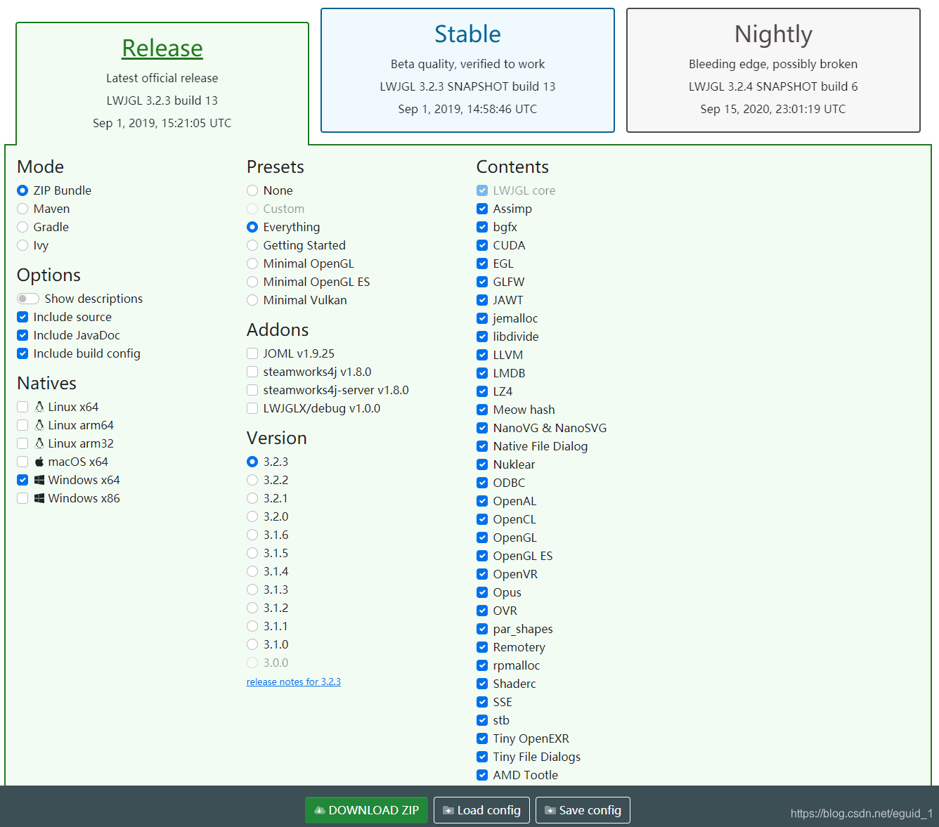The image size is (939, 827).
Task: Select the Everything preset
Action: pyautogui.click(x=252, y=227)
